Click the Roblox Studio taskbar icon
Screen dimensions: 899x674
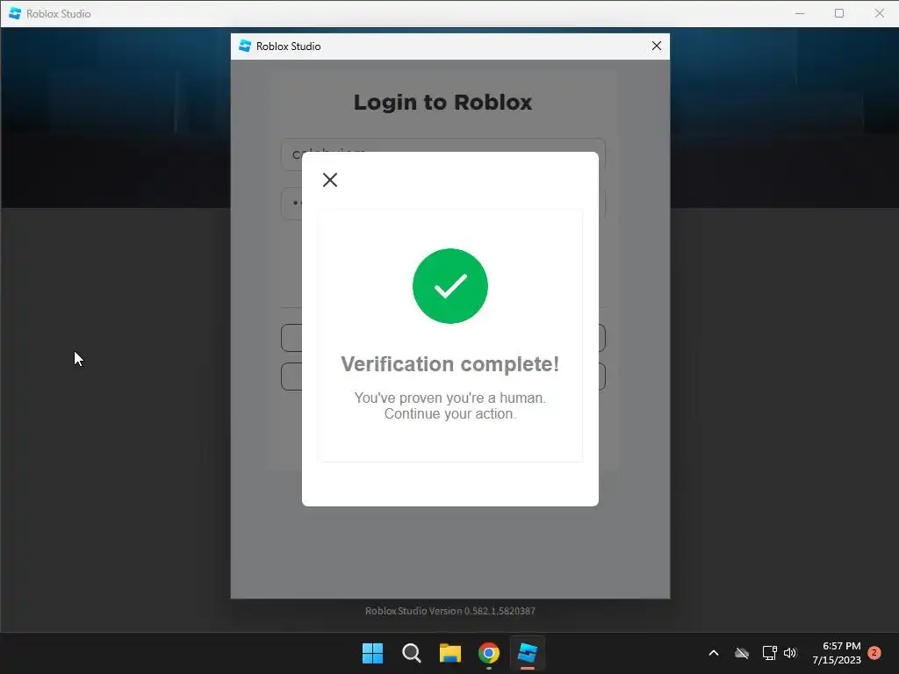[x=528, y=653]
